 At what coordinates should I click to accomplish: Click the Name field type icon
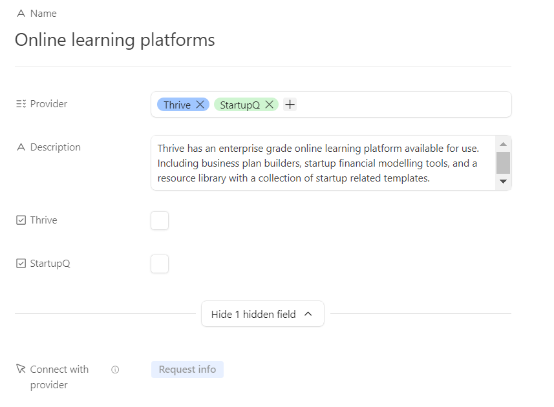coord(21,14)
